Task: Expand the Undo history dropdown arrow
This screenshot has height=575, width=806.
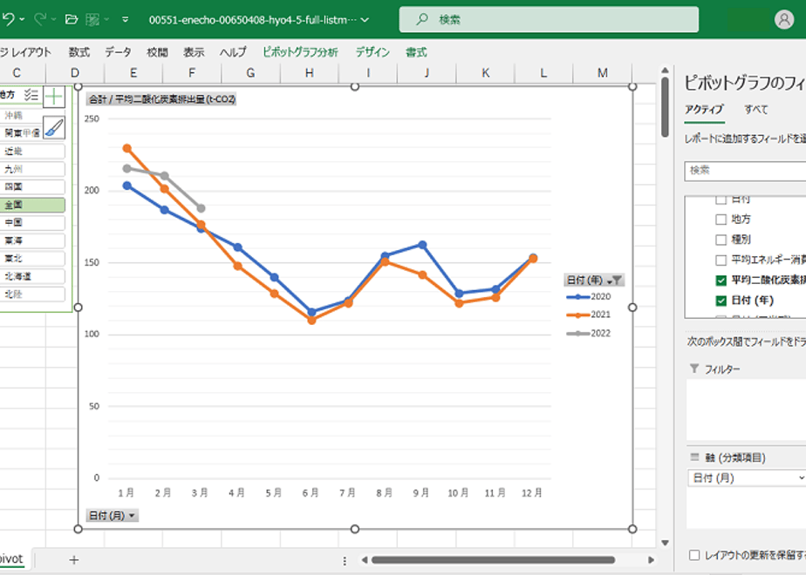Action: coord(22,19)
